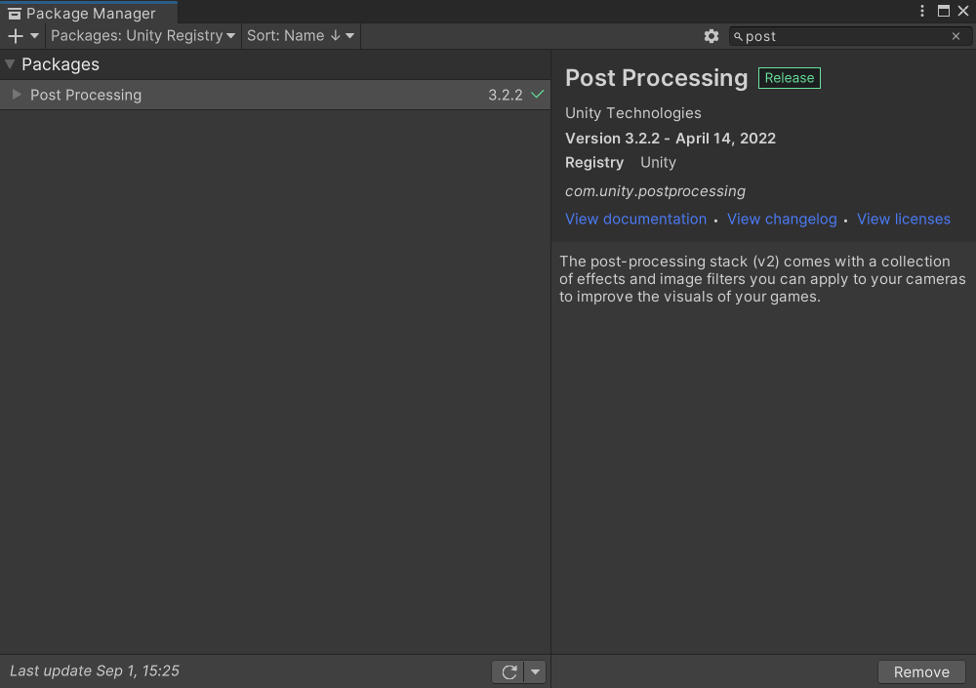
Task: Remove the Post Processing package
Action: pyautogui.click(x=921, y=671)
